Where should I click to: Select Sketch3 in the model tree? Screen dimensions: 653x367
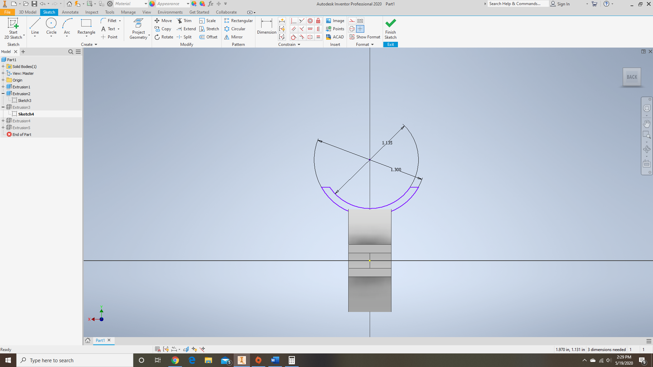(24, 101)
